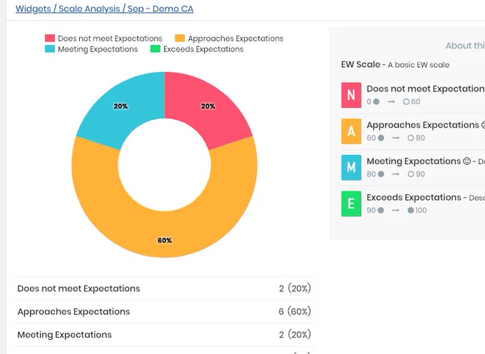Click the 'Approaches Expectations' legend label
Screen dimensions: 485x354
point(235,39)
